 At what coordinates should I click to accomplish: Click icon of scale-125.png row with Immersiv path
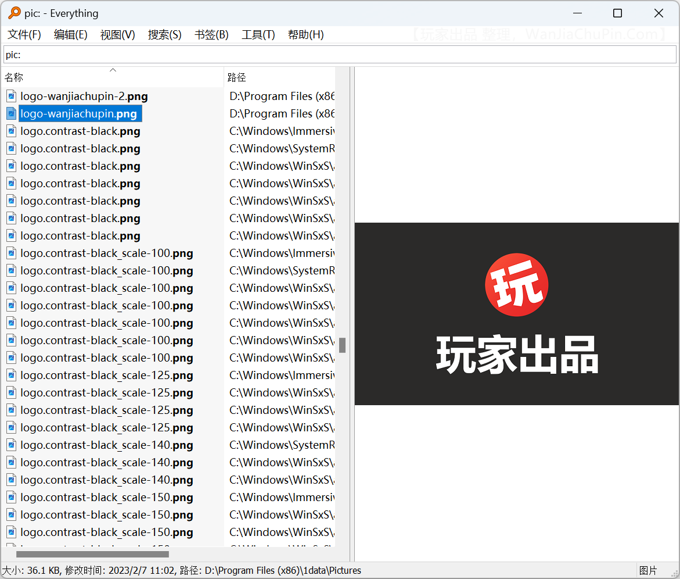[x=12, y=375]
